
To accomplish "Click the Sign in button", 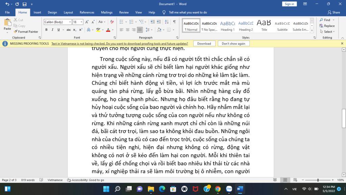I will click(289, 4).
